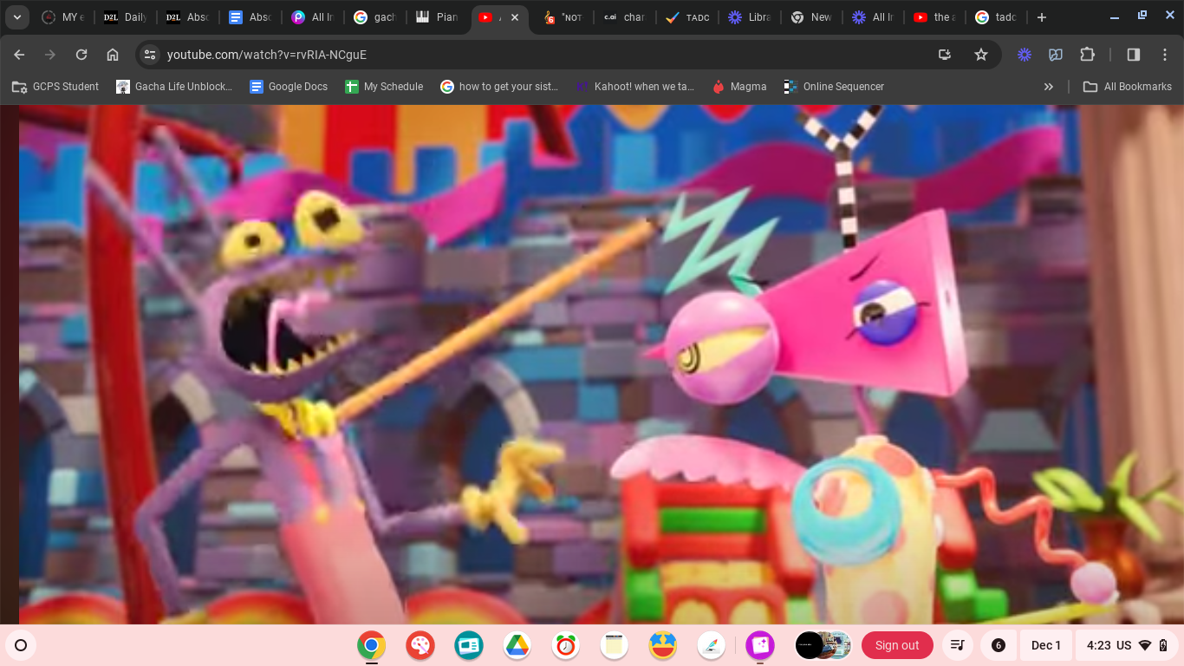Open the tab search dropdown
Screen dimensions: 1184x666
tap(17, 17)
